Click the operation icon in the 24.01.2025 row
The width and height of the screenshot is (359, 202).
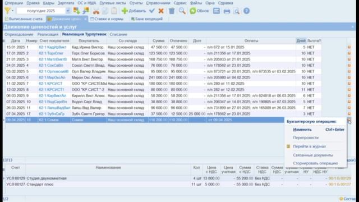(349, 65)
